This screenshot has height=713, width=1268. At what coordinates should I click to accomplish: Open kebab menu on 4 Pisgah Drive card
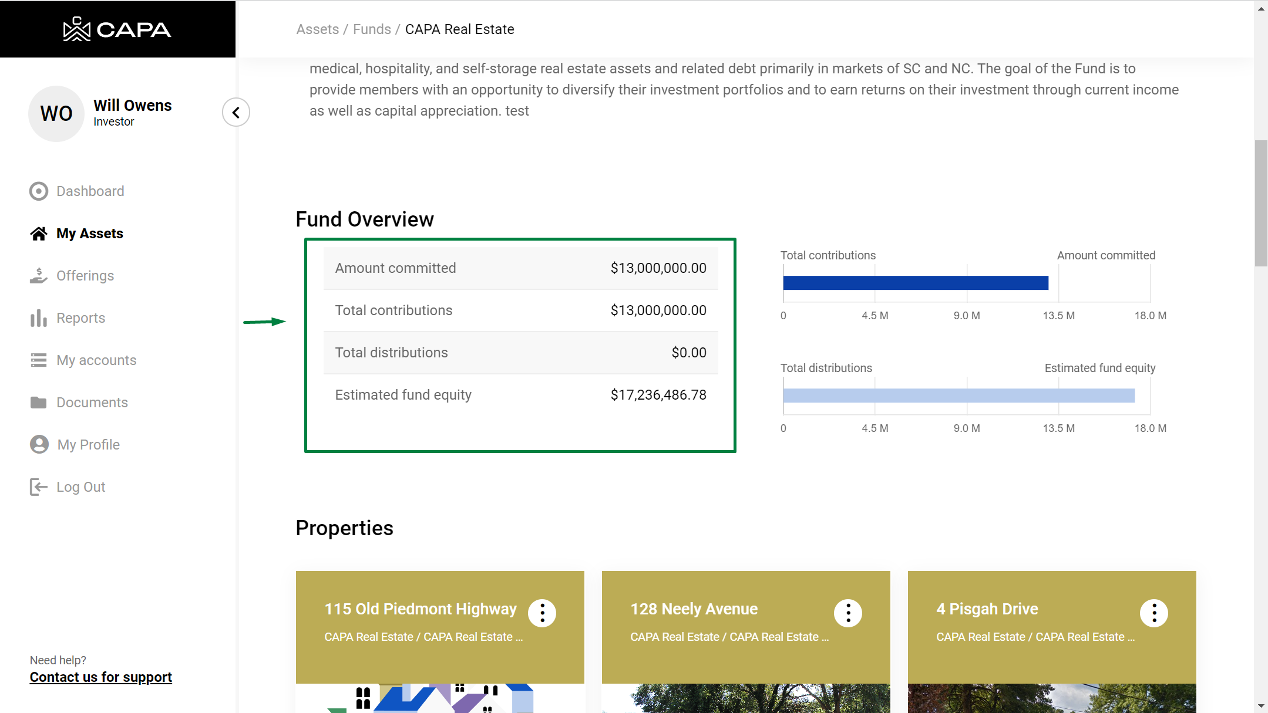(1154, 613)
